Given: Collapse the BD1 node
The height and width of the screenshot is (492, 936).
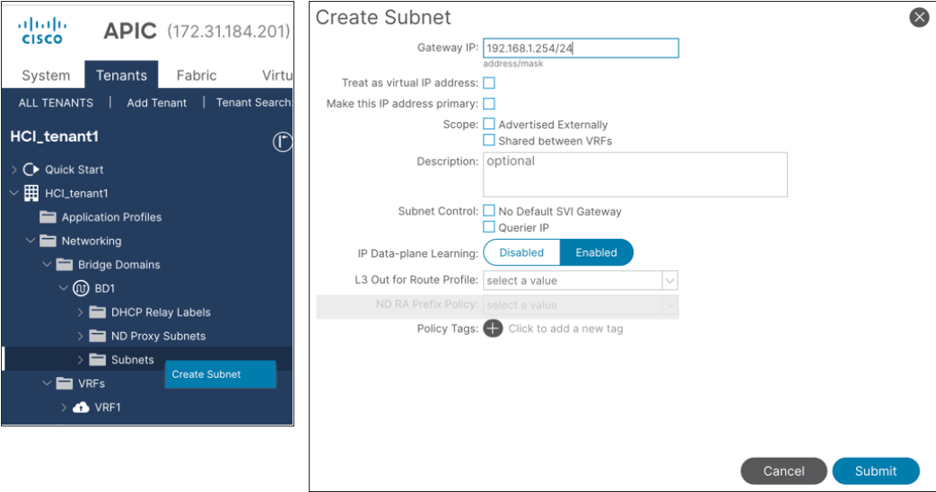Looking at the screenshot, I should pos(64,288).
